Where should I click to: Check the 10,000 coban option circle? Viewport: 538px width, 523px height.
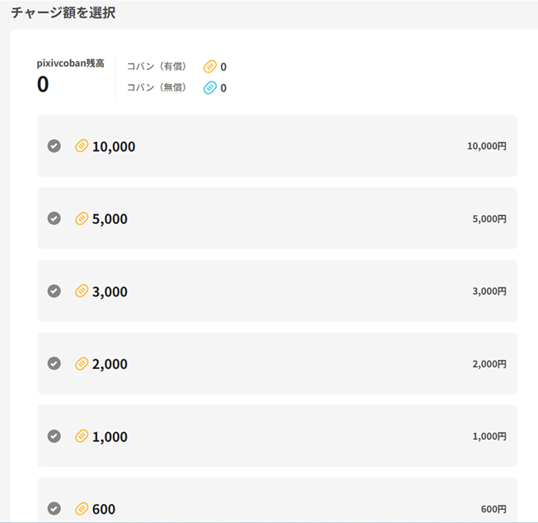(x=54, y=146)
